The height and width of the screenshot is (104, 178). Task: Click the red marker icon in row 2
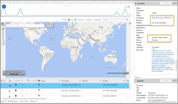click(10, 91)
